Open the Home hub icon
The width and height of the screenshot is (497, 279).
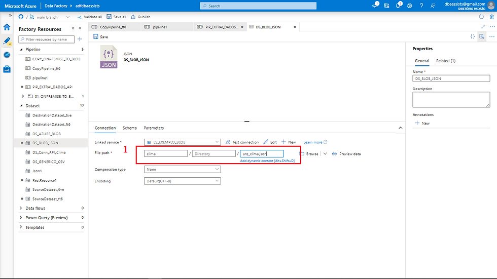click(7, 27)
